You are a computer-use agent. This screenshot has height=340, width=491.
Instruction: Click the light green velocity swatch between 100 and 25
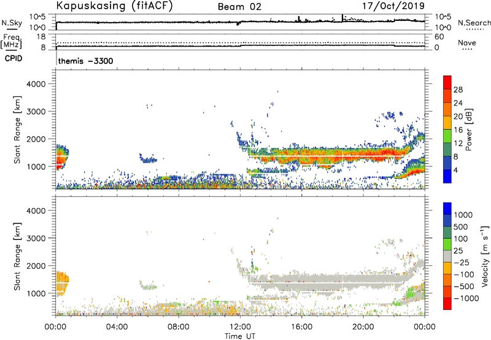tap(447, 244)
